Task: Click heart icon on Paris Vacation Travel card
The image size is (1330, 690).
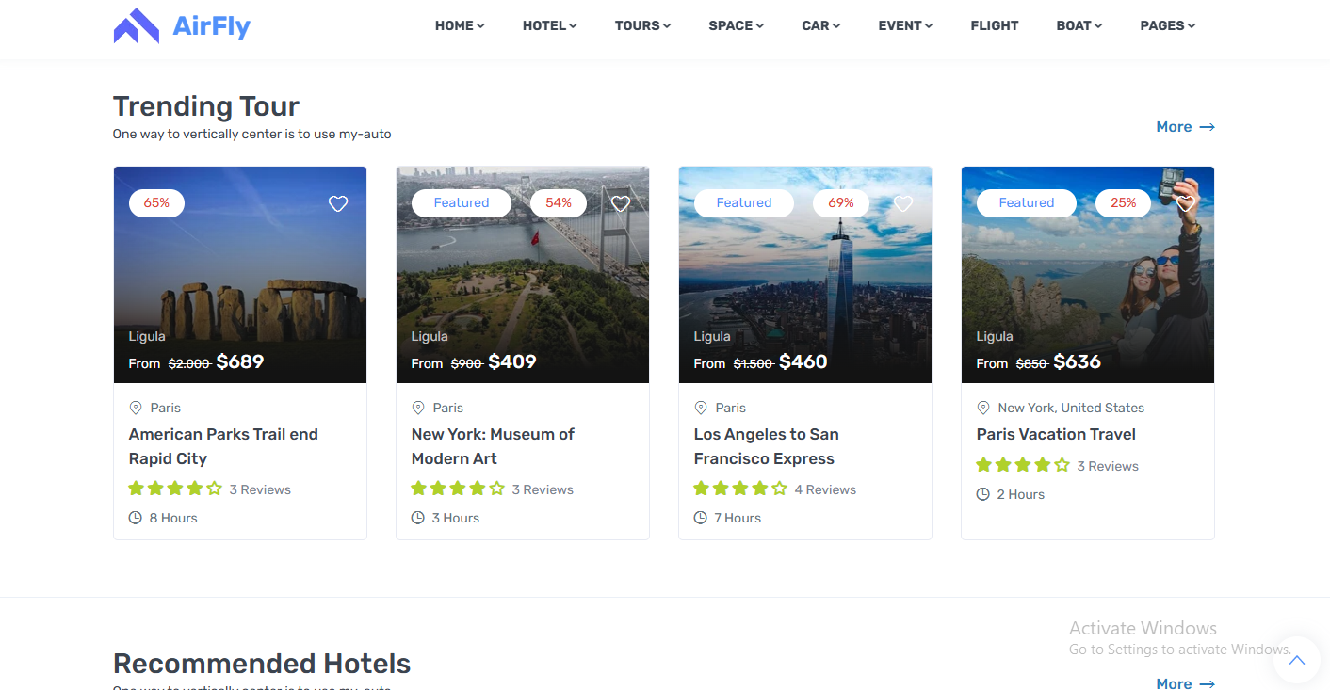Action: tap(1186, 203)
